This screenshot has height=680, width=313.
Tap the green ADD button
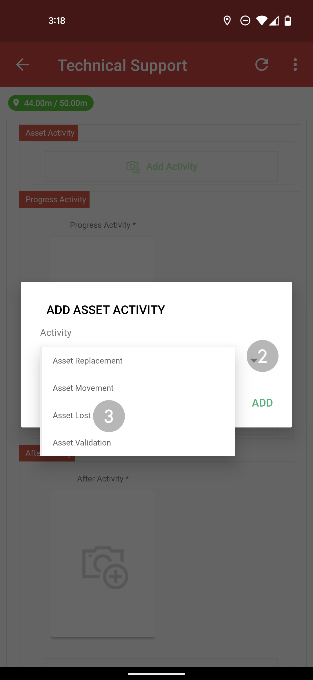(x=262, y=403)
